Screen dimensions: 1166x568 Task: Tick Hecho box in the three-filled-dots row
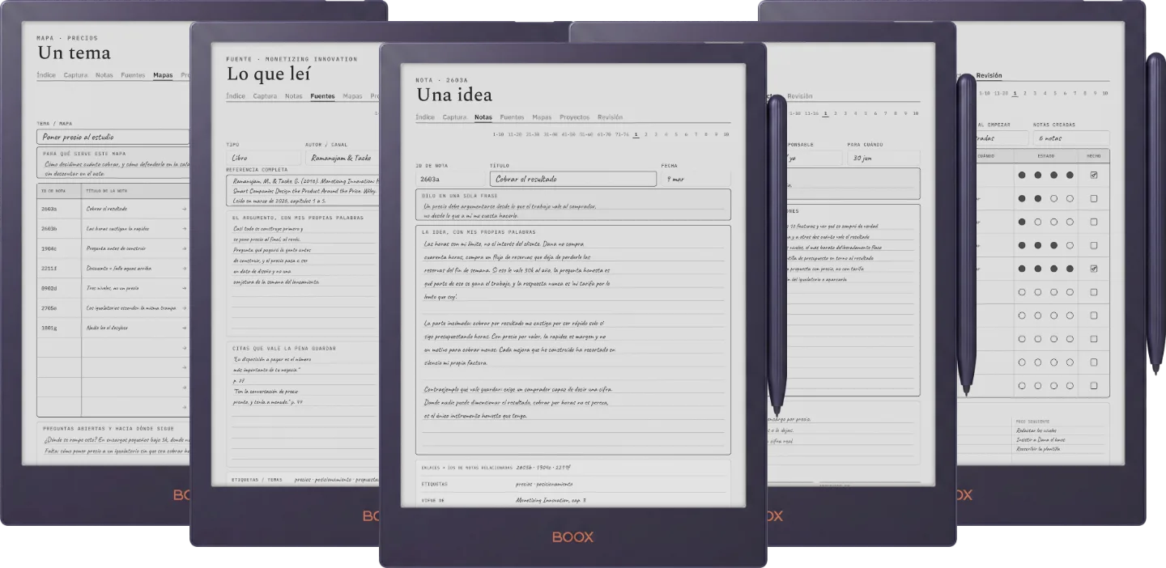coord(1094,245)
